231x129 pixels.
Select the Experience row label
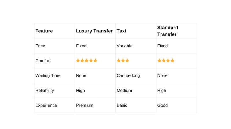point(46,105)
